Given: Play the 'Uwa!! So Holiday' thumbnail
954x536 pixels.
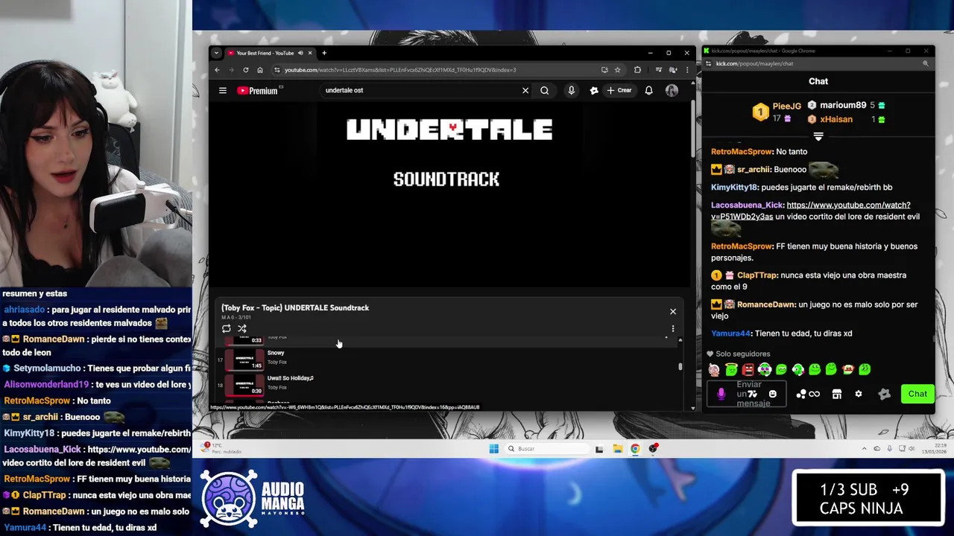Looking at the screenshot, I should [x=244, y=385].
